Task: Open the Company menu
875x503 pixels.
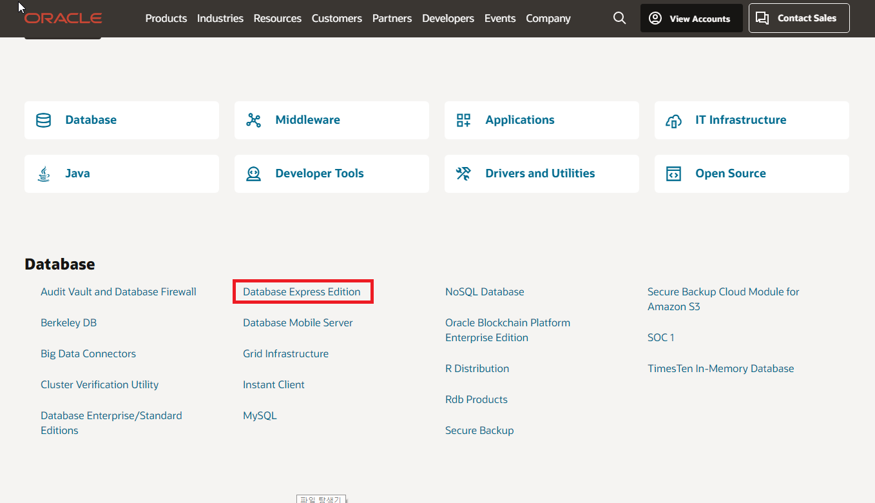Action: [548, 18]
